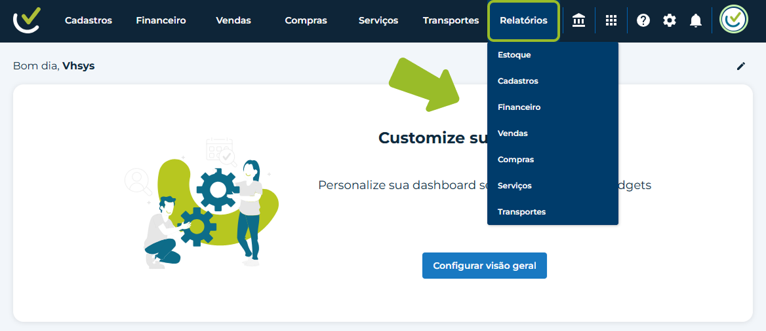Image resolution: width=766 pixels, height=331 pixels.
Task: Open the help question mark icon
Action: point(643,20)
